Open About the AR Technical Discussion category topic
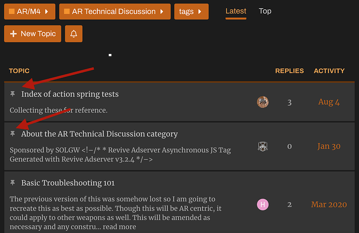Viewport: 359px width, 233px height. pyautogui.click(x=99, y=134)
